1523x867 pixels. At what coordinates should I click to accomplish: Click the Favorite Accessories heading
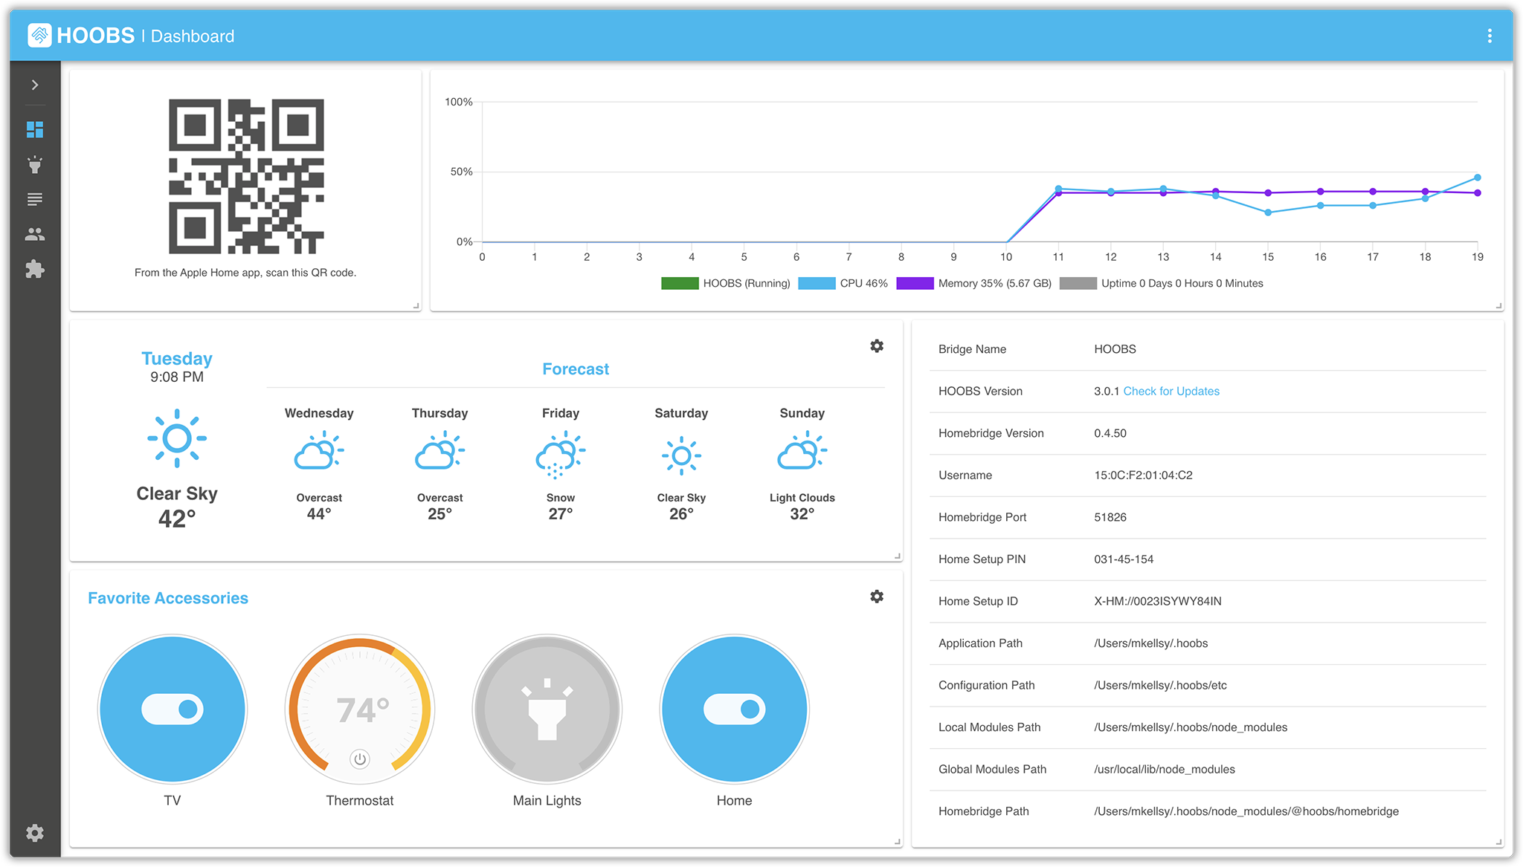[168, 598]
